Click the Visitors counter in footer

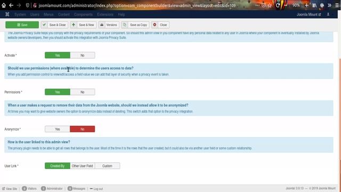tap(29, 188)
